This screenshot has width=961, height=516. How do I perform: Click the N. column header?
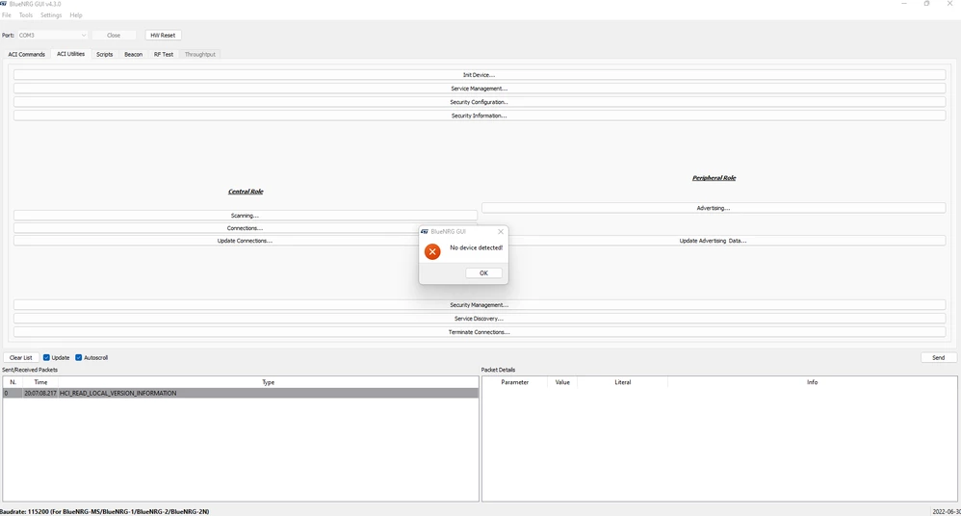click(13, 382)
